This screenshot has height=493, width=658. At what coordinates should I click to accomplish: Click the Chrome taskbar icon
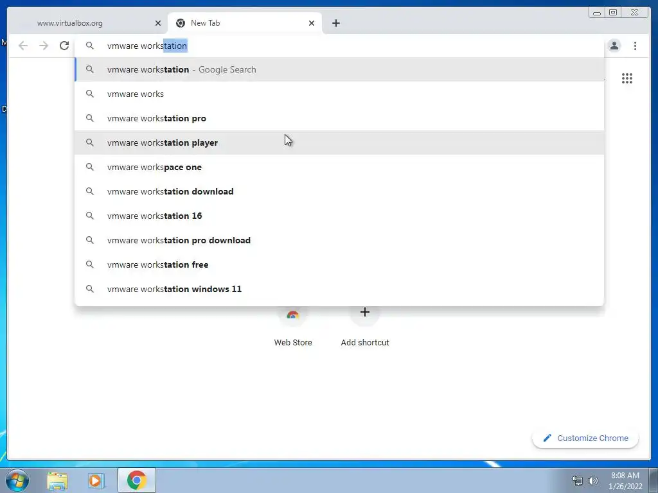click(x=136, y=480)
